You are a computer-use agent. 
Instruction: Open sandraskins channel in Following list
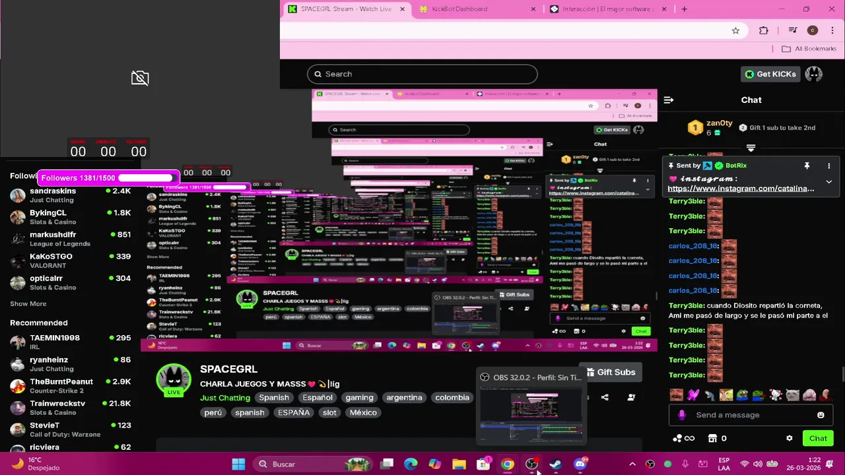[70, 195]
